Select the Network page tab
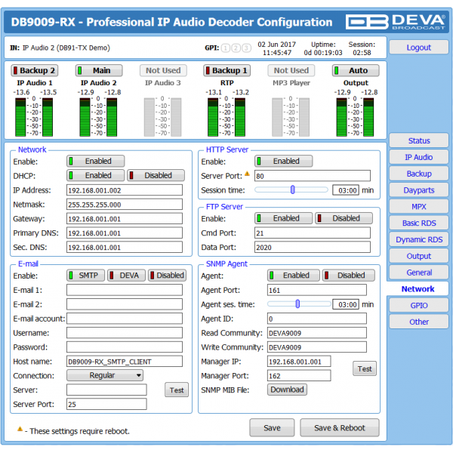453x453 pixels. 418,289
